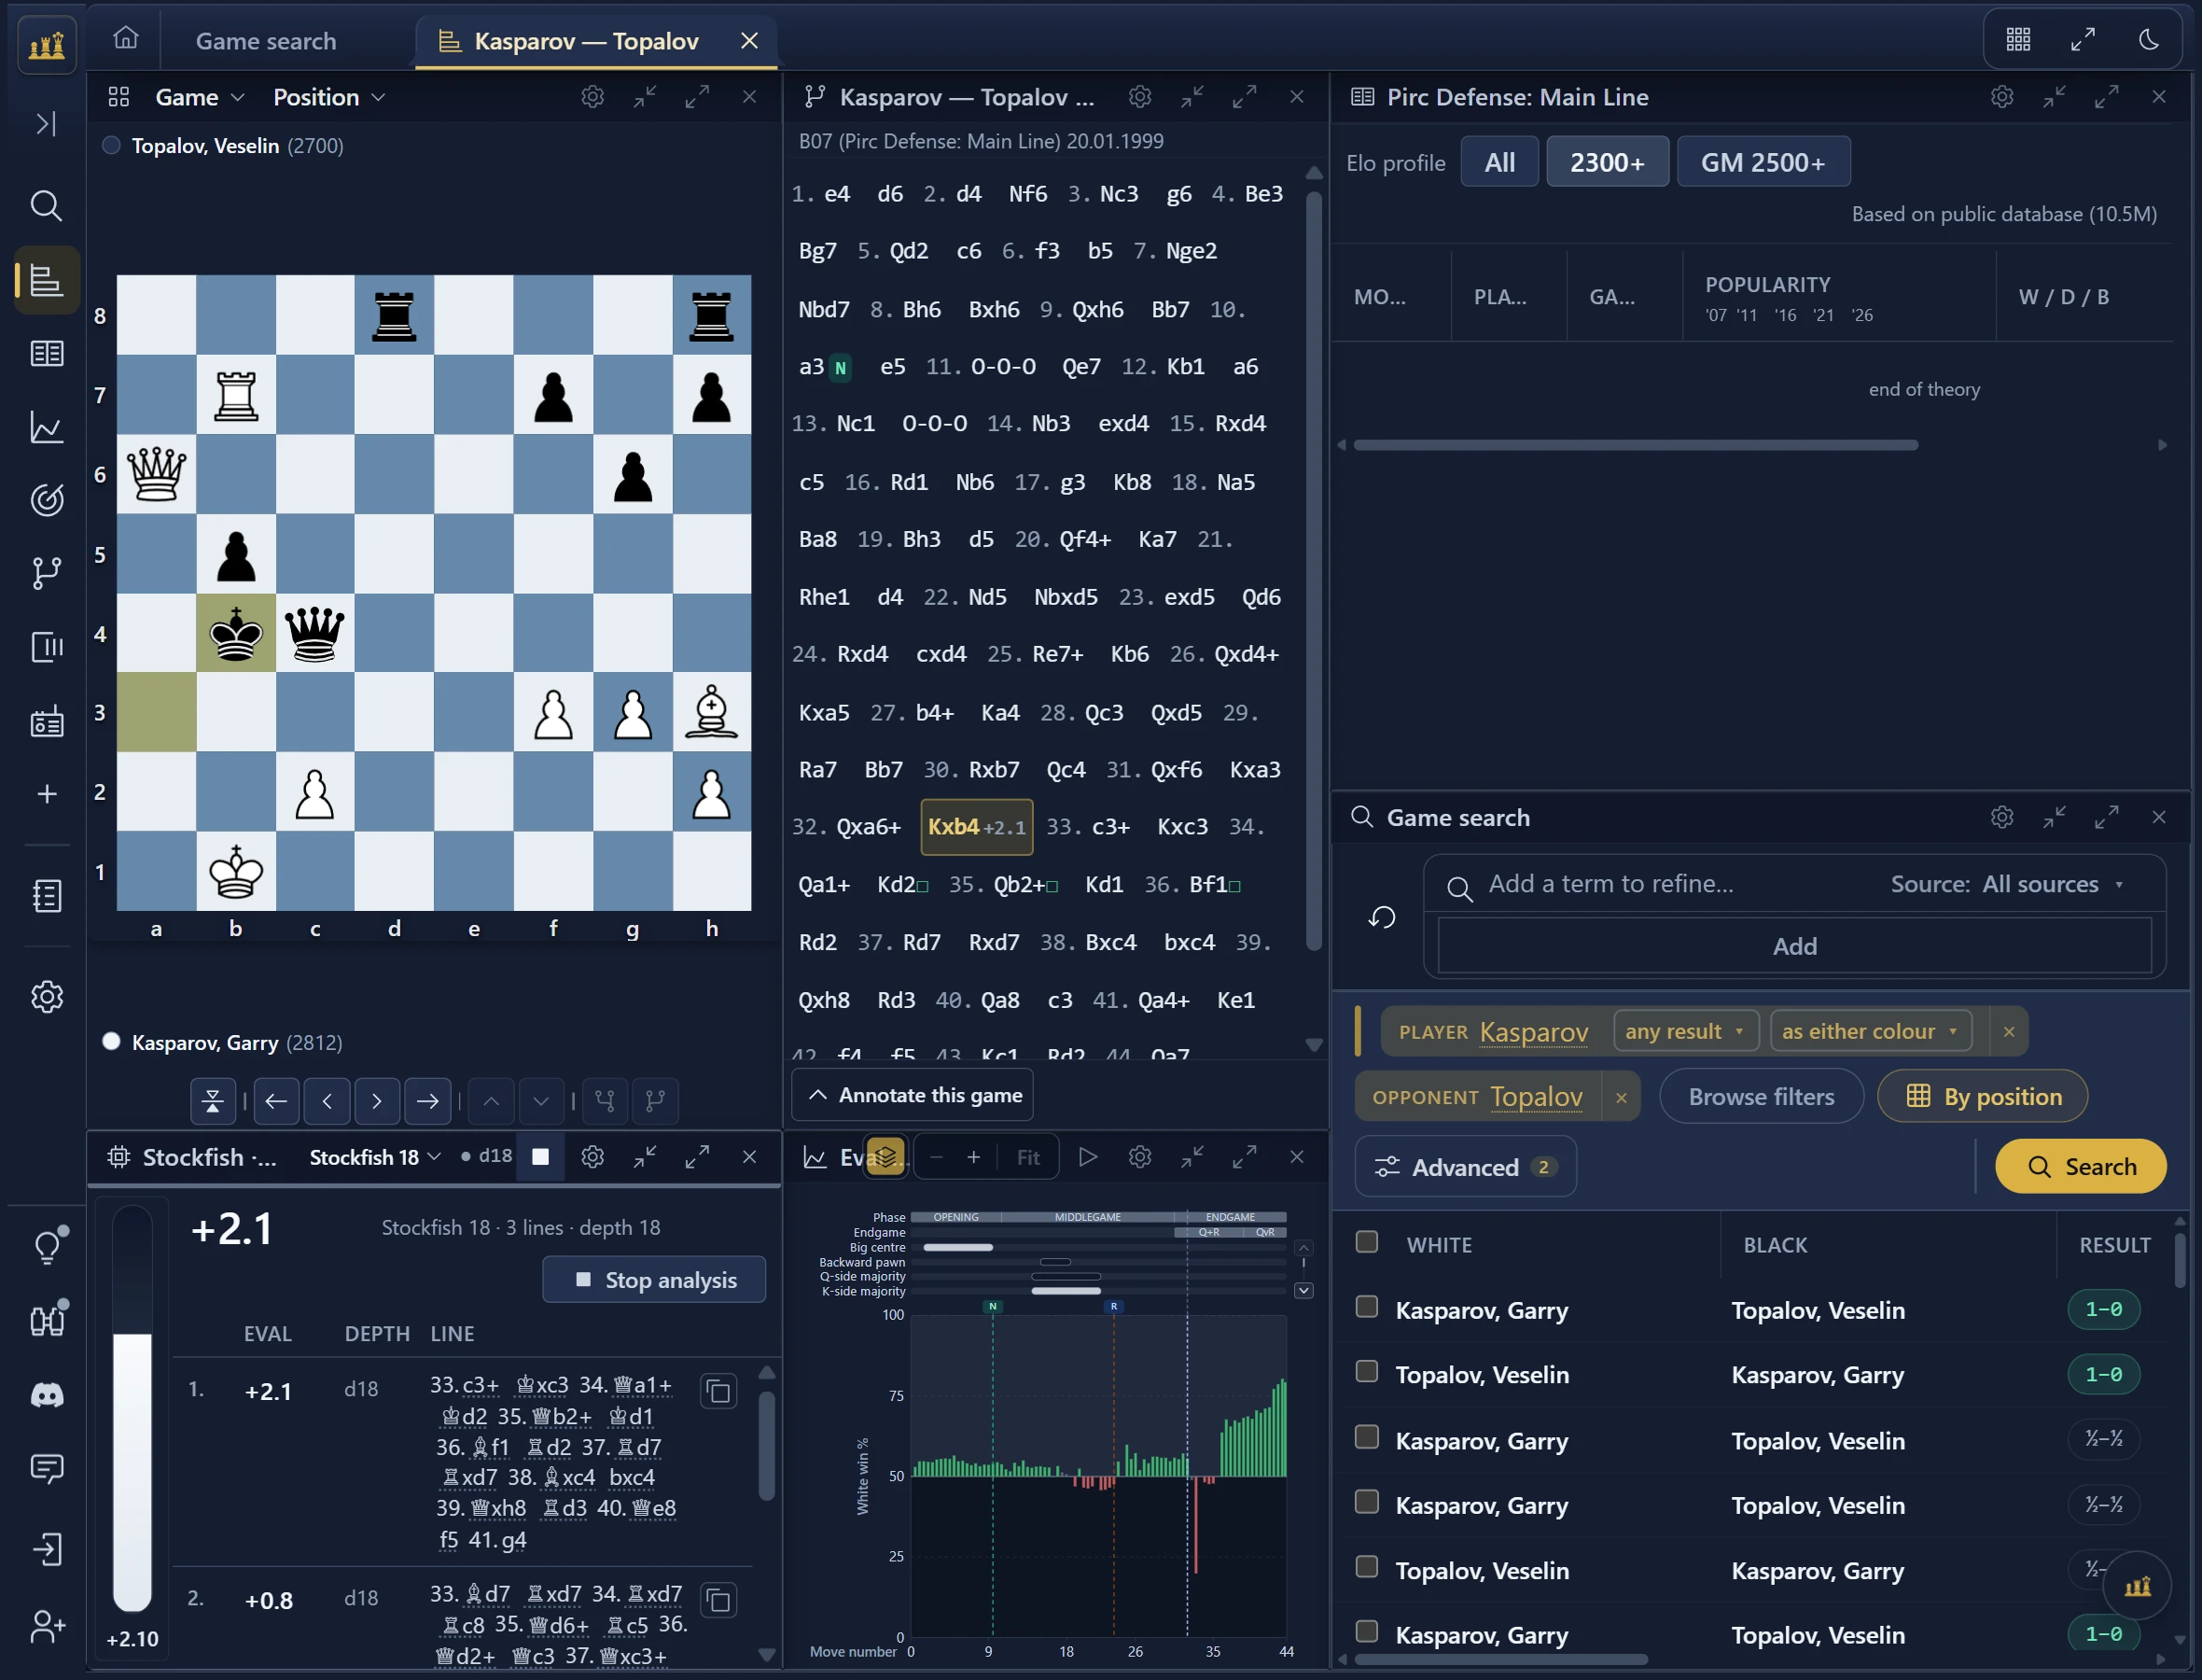
Task: Expand Annotate this game
Action: 913,1095
